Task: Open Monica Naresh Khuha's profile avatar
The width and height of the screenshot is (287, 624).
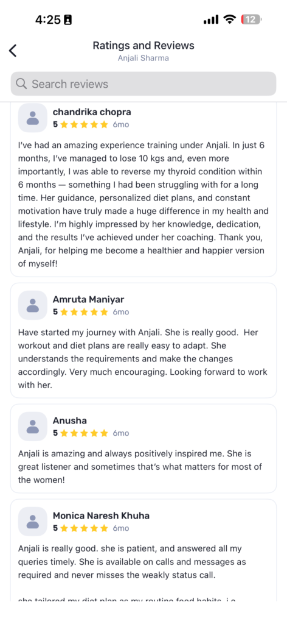Action: [x=33, y=522]
